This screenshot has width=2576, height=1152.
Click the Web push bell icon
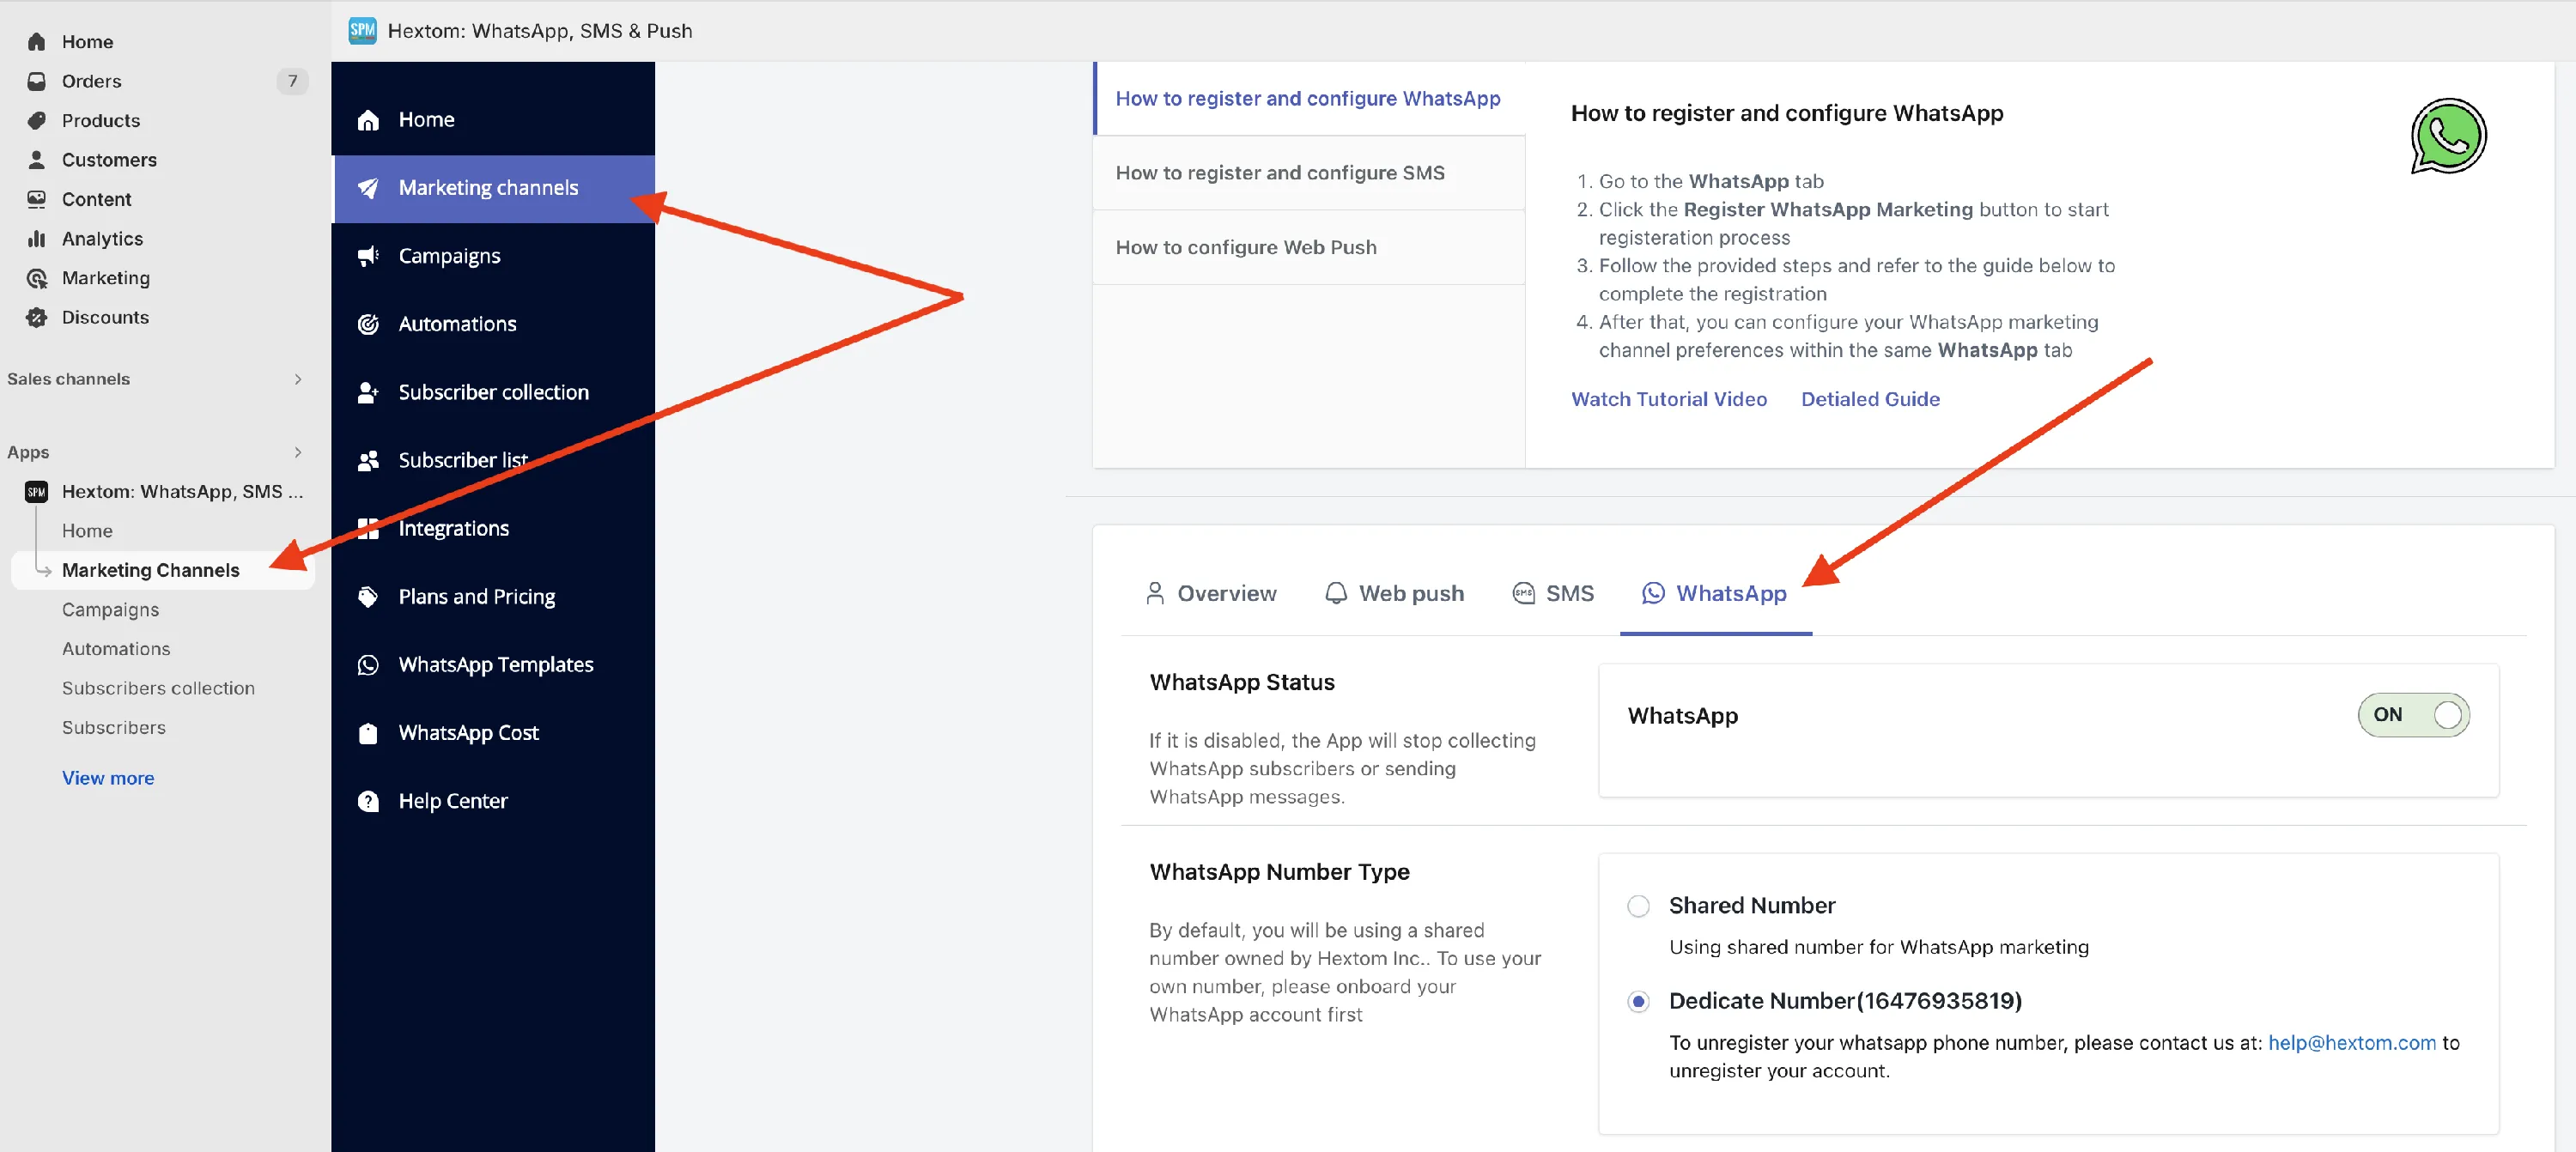click(x=1335, y=593)
